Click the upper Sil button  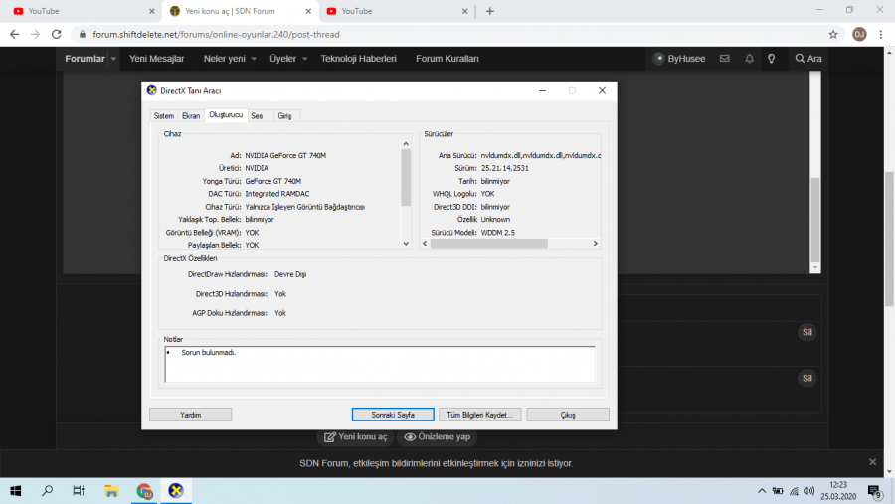pos(807,332)
